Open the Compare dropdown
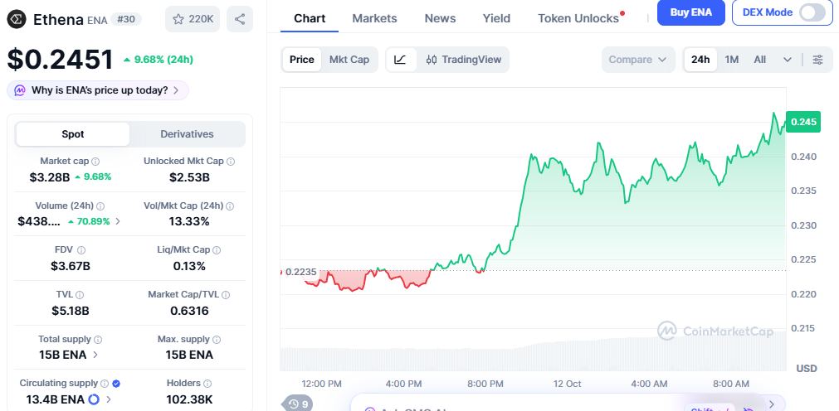Image resolution: width=839 pixels, height=411 pixels. point(638,60)
